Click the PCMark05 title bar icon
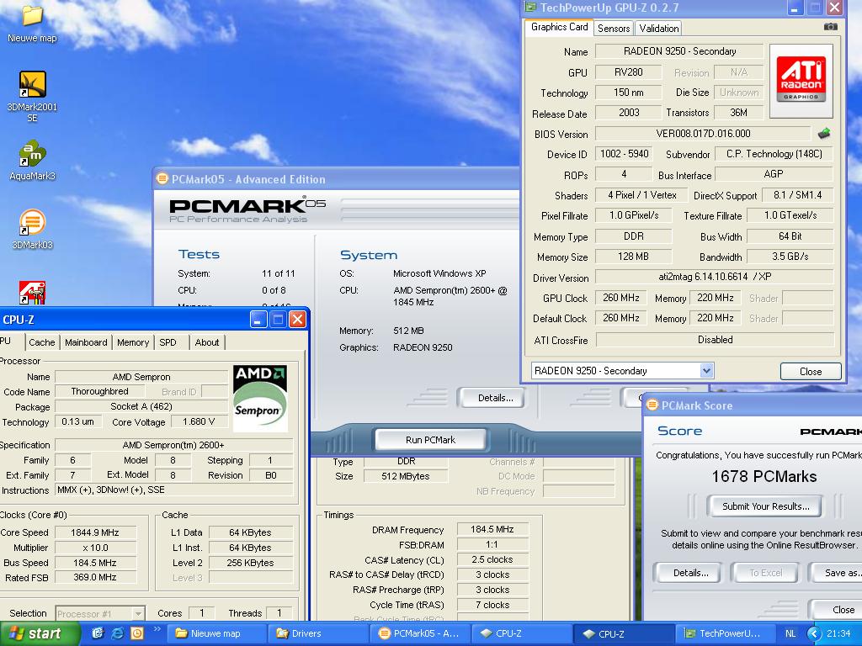 [x=162, y=178]
